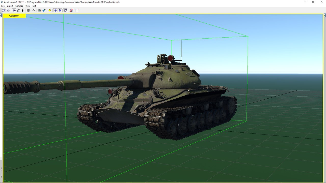This screenshot has height=183, width=326.
Task: Click the small X beside the Custom label
Action: (1, 16)
